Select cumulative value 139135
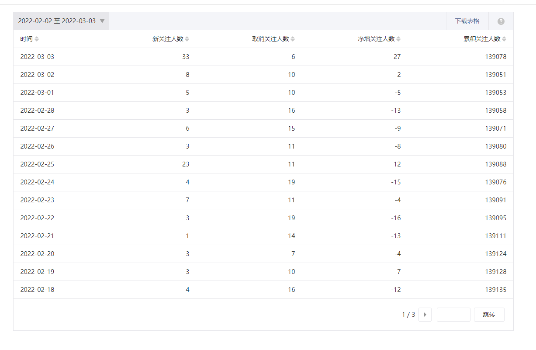 [x=496, y=290]
